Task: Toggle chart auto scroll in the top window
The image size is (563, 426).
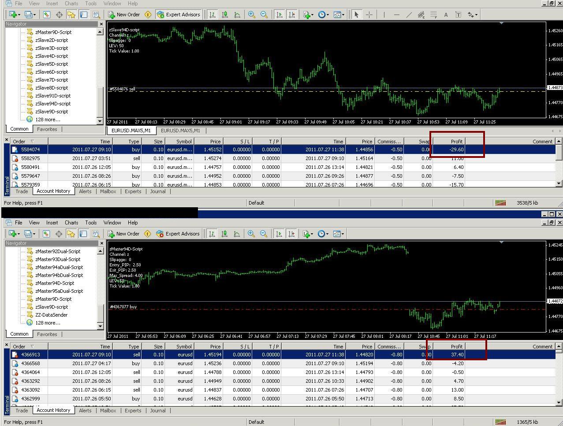Action: point(279,15)
